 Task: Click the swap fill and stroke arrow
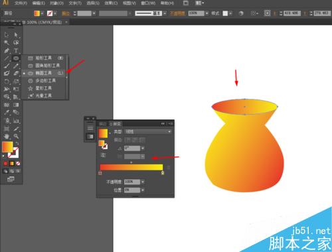(x=17, y=143)
